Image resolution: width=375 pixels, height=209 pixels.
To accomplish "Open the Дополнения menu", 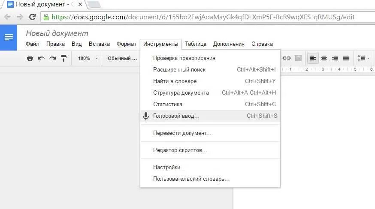I will (x=229, y=44).
